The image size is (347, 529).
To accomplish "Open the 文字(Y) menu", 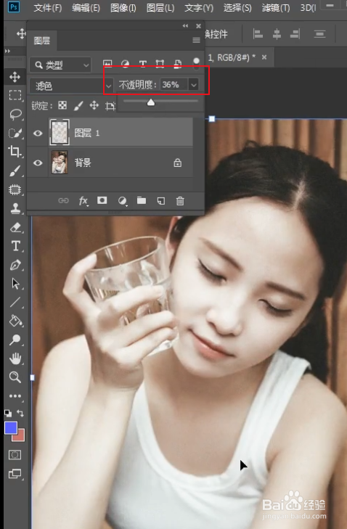I will [x=199, y=8].
